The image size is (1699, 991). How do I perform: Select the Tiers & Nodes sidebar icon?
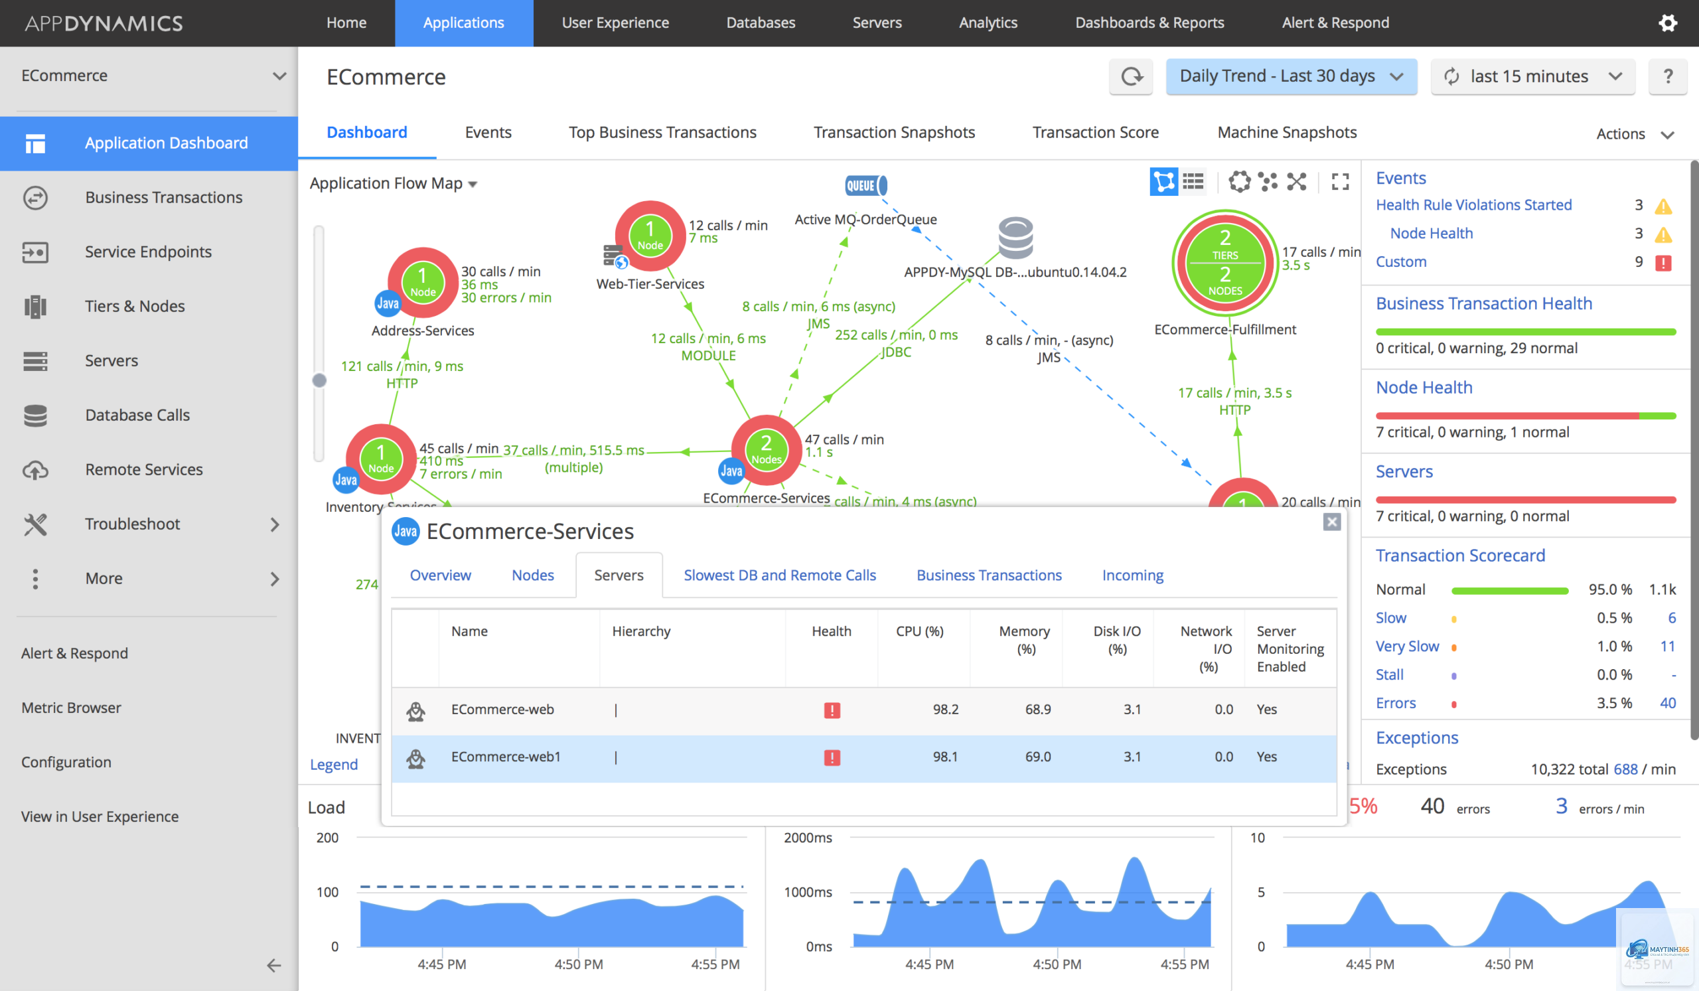[35, 307]
